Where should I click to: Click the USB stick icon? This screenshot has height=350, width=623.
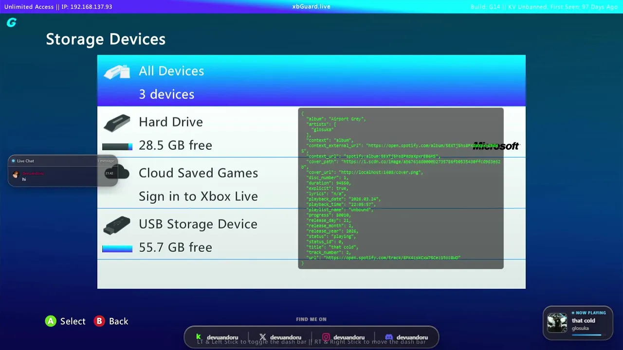[x=117, y=225]
